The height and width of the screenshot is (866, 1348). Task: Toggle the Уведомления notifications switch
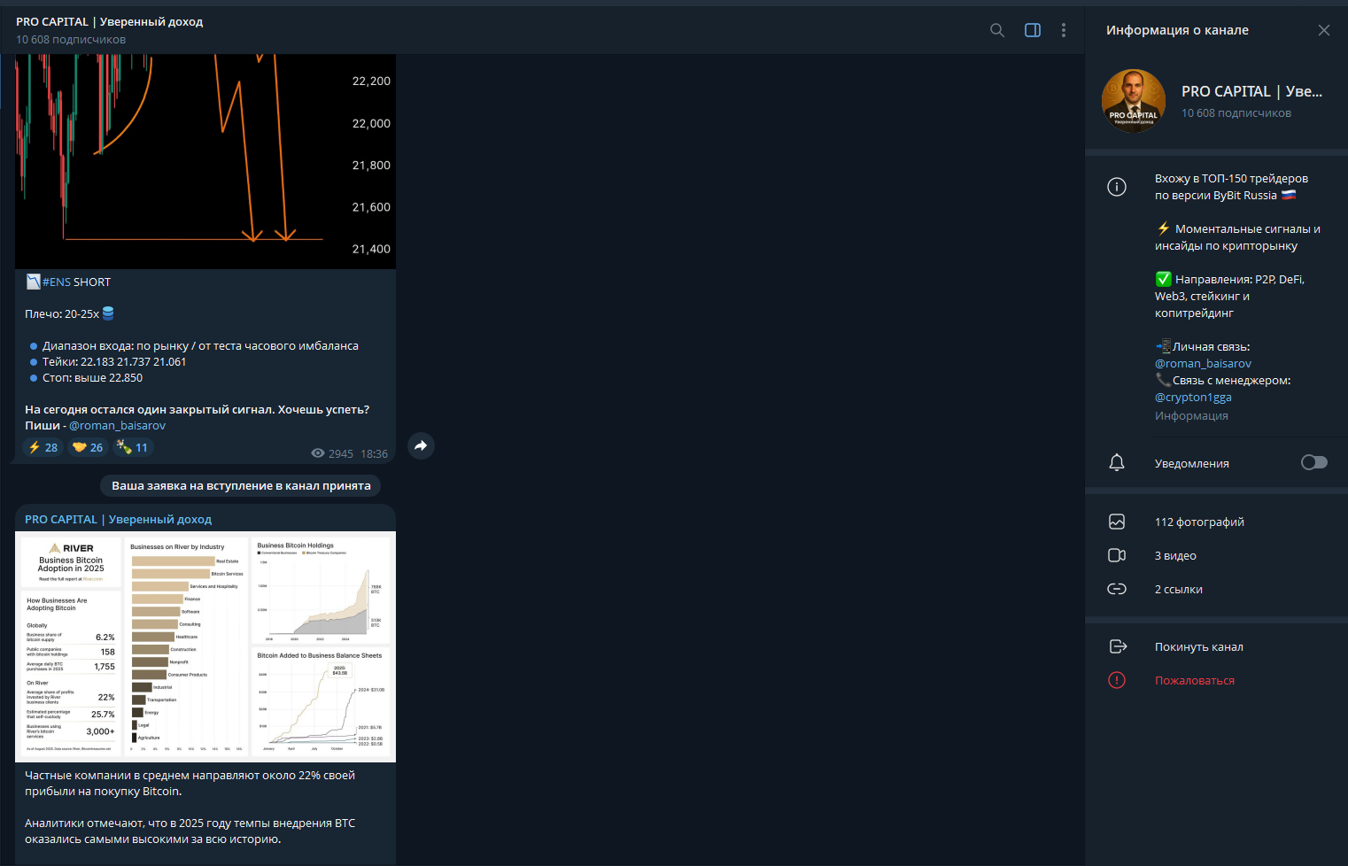[x=1314, y=462]
